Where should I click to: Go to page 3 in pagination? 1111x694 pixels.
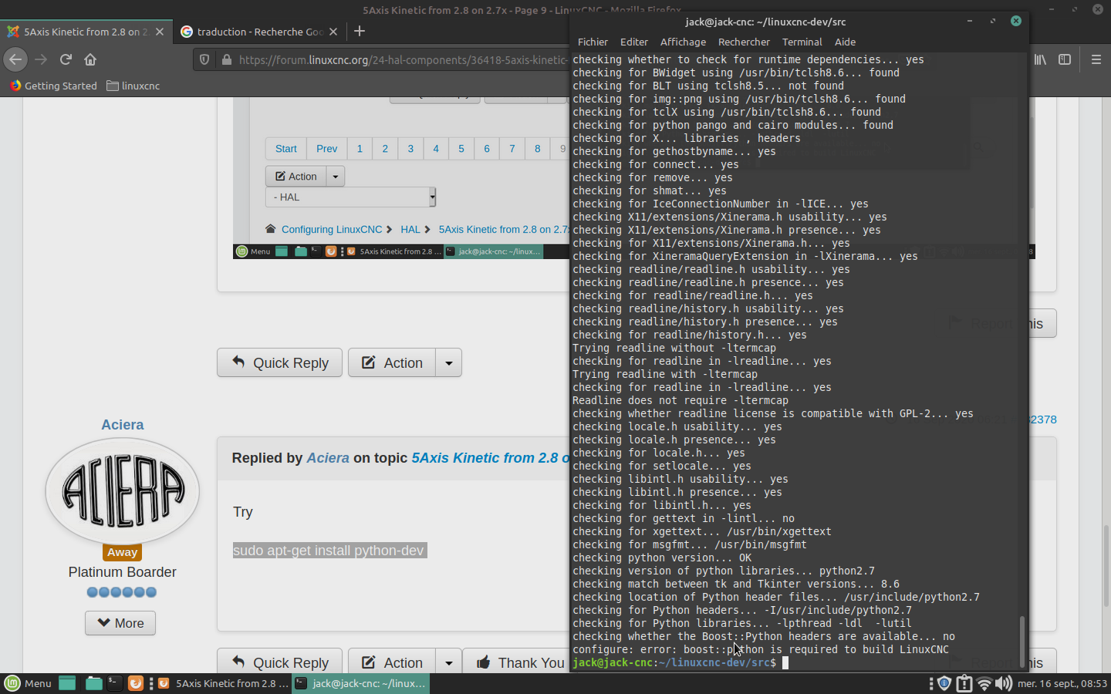(410, 149)
